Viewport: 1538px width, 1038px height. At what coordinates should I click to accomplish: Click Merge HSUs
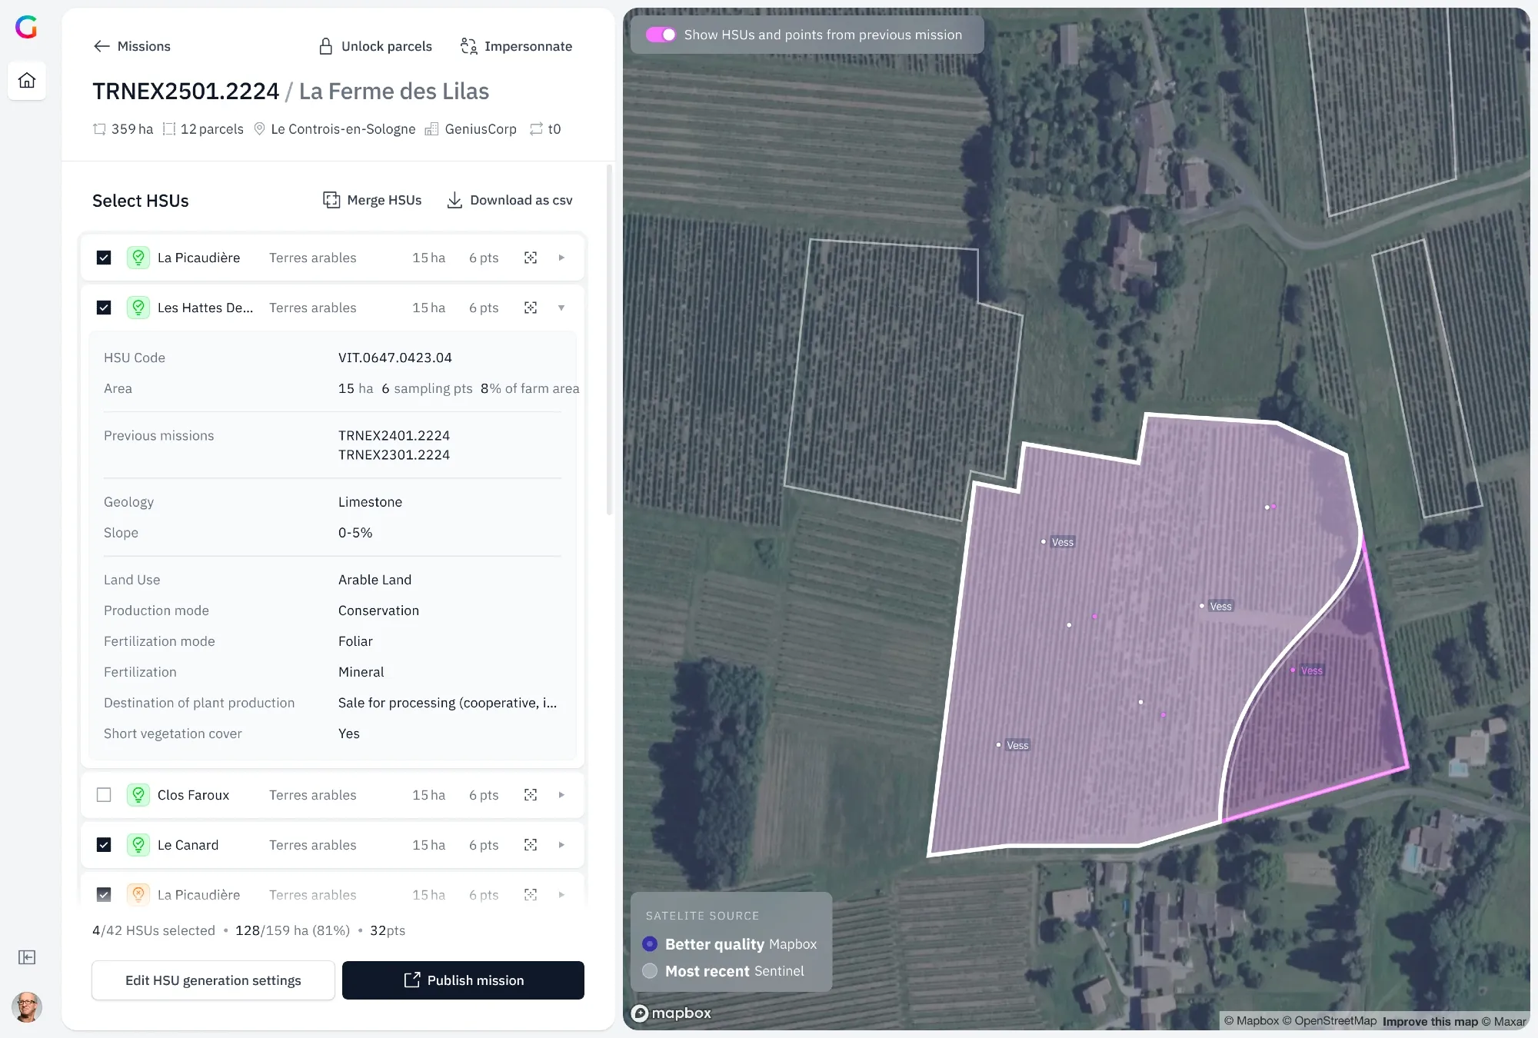click(372, 200)
